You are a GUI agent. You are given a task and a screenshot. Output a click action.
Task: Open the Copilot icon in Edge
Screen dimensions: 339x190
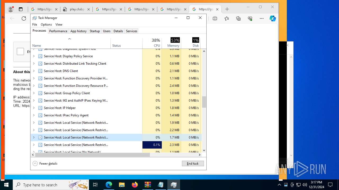point(273,18)
